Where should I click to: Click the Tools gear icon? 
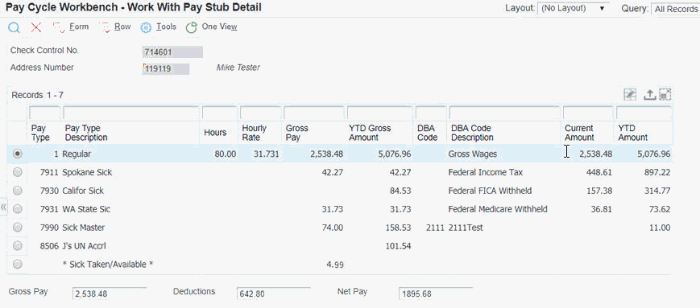click(146, 27)
